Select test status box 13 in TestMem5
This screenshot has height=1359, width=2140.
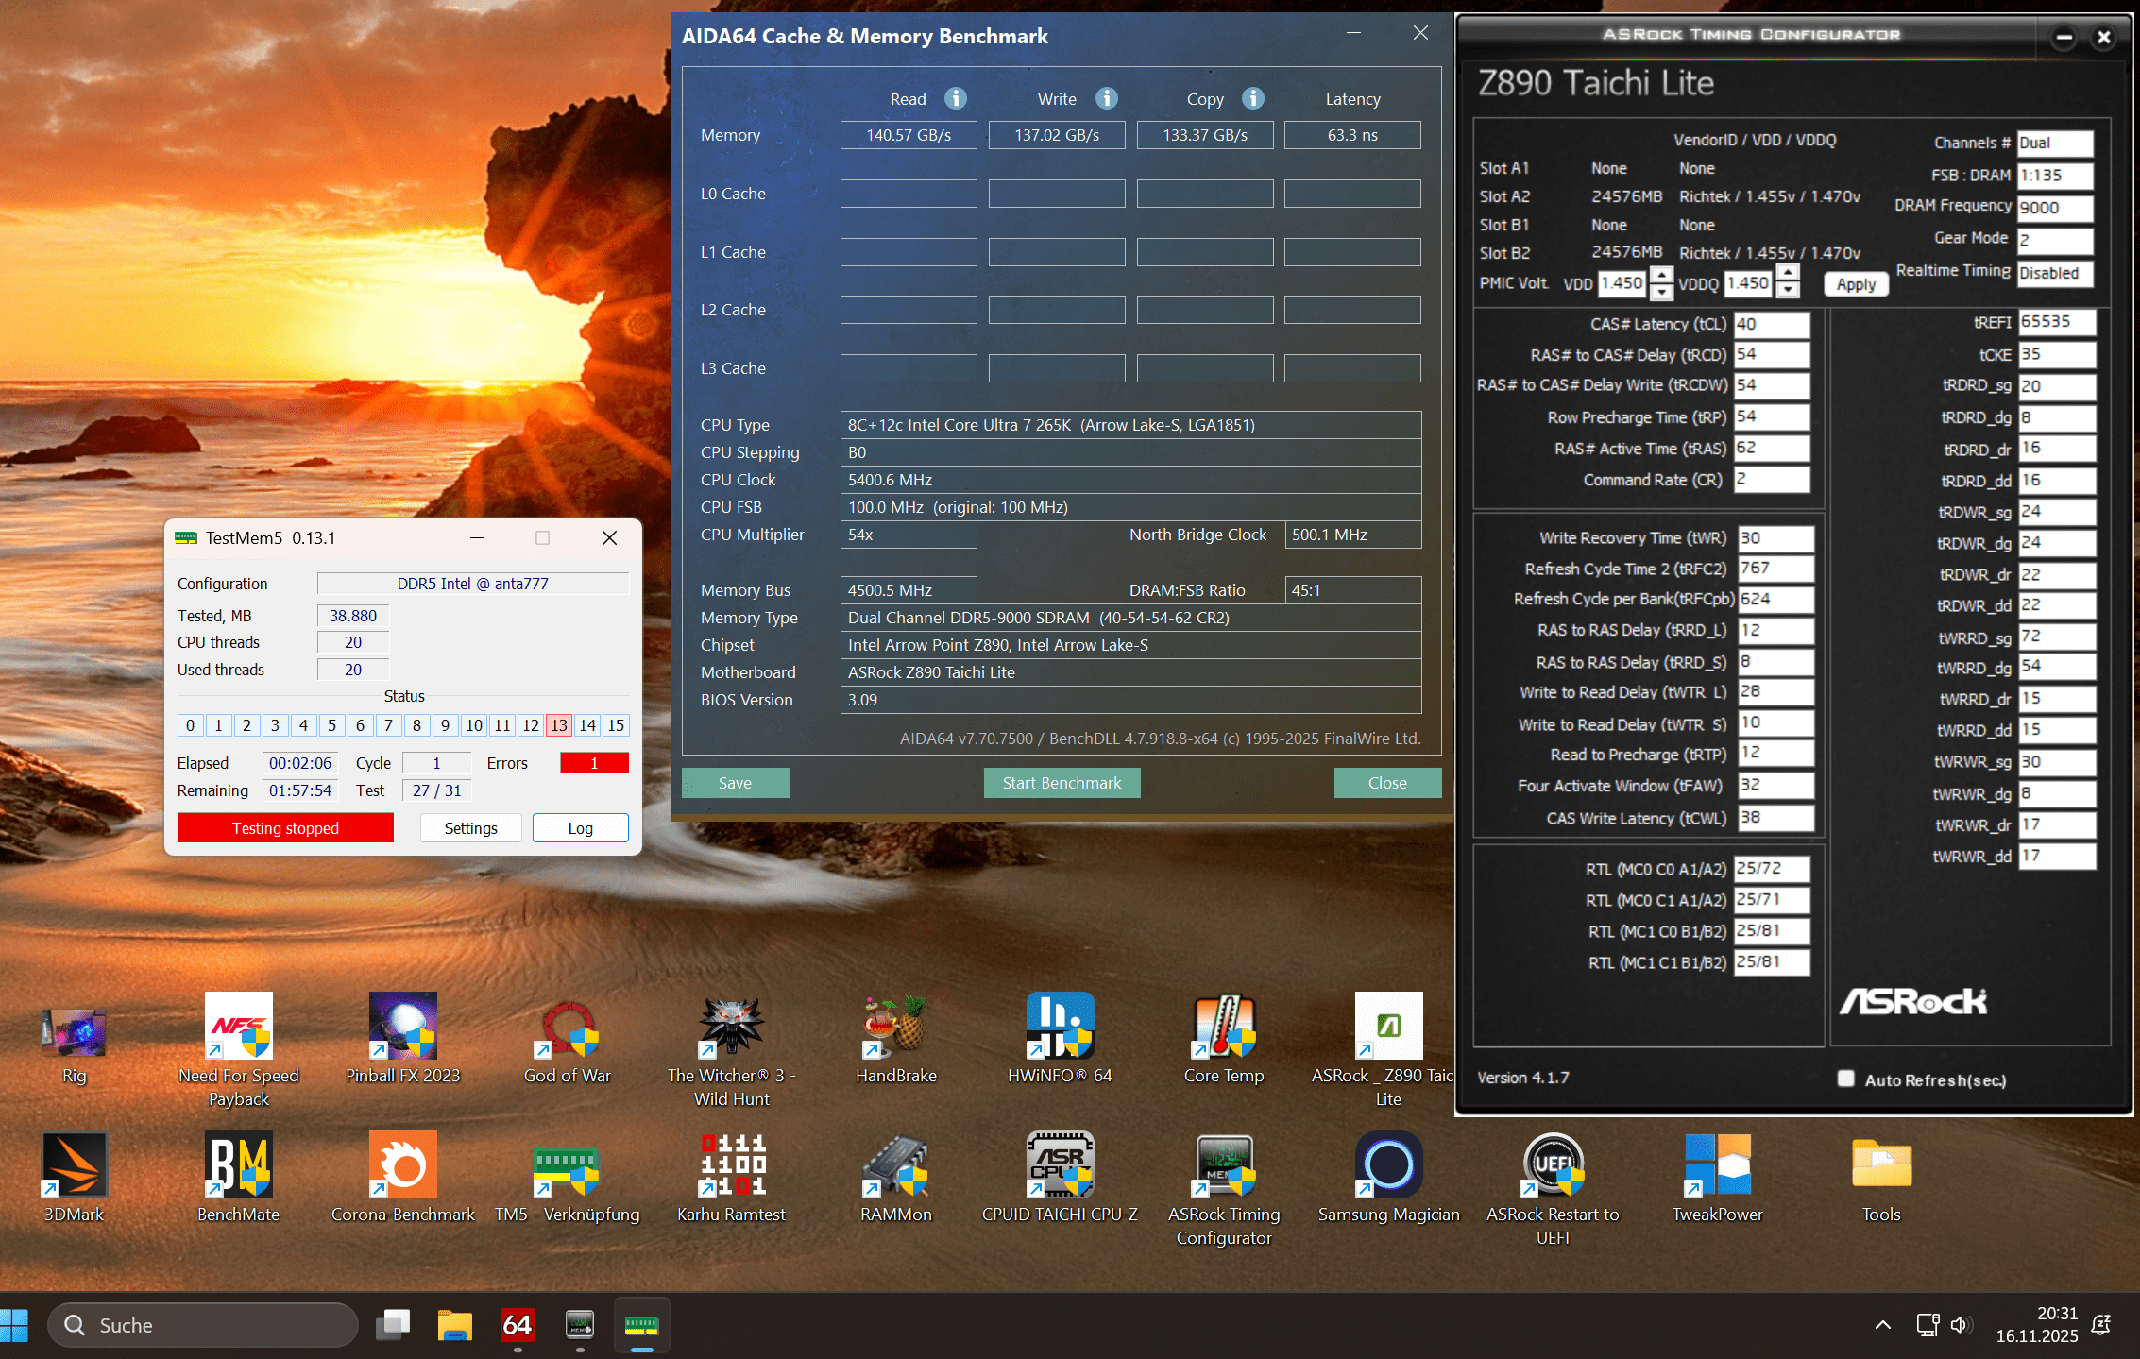click(x=559, y=725)
